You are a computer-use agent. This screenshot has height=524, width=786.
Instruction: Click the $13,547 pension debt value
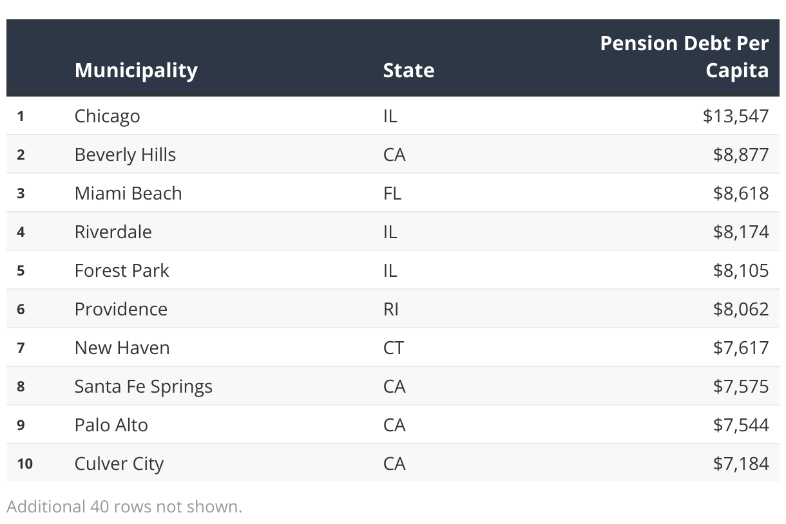(x=736, y=116)
